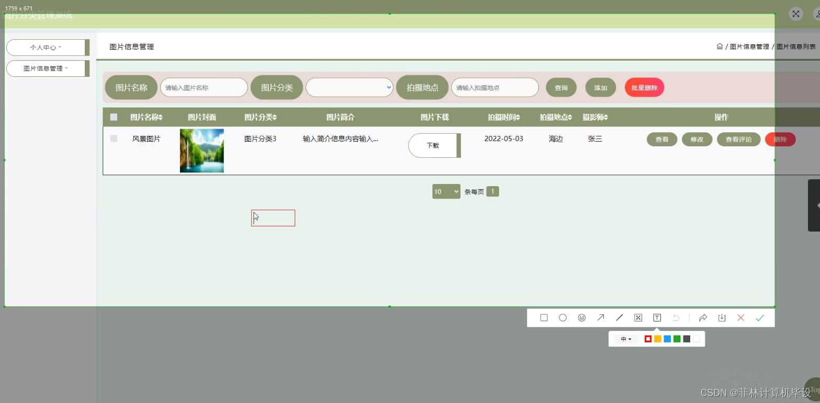
Task: Open the page size dropdown showing 10
Action: coord(446,191)
